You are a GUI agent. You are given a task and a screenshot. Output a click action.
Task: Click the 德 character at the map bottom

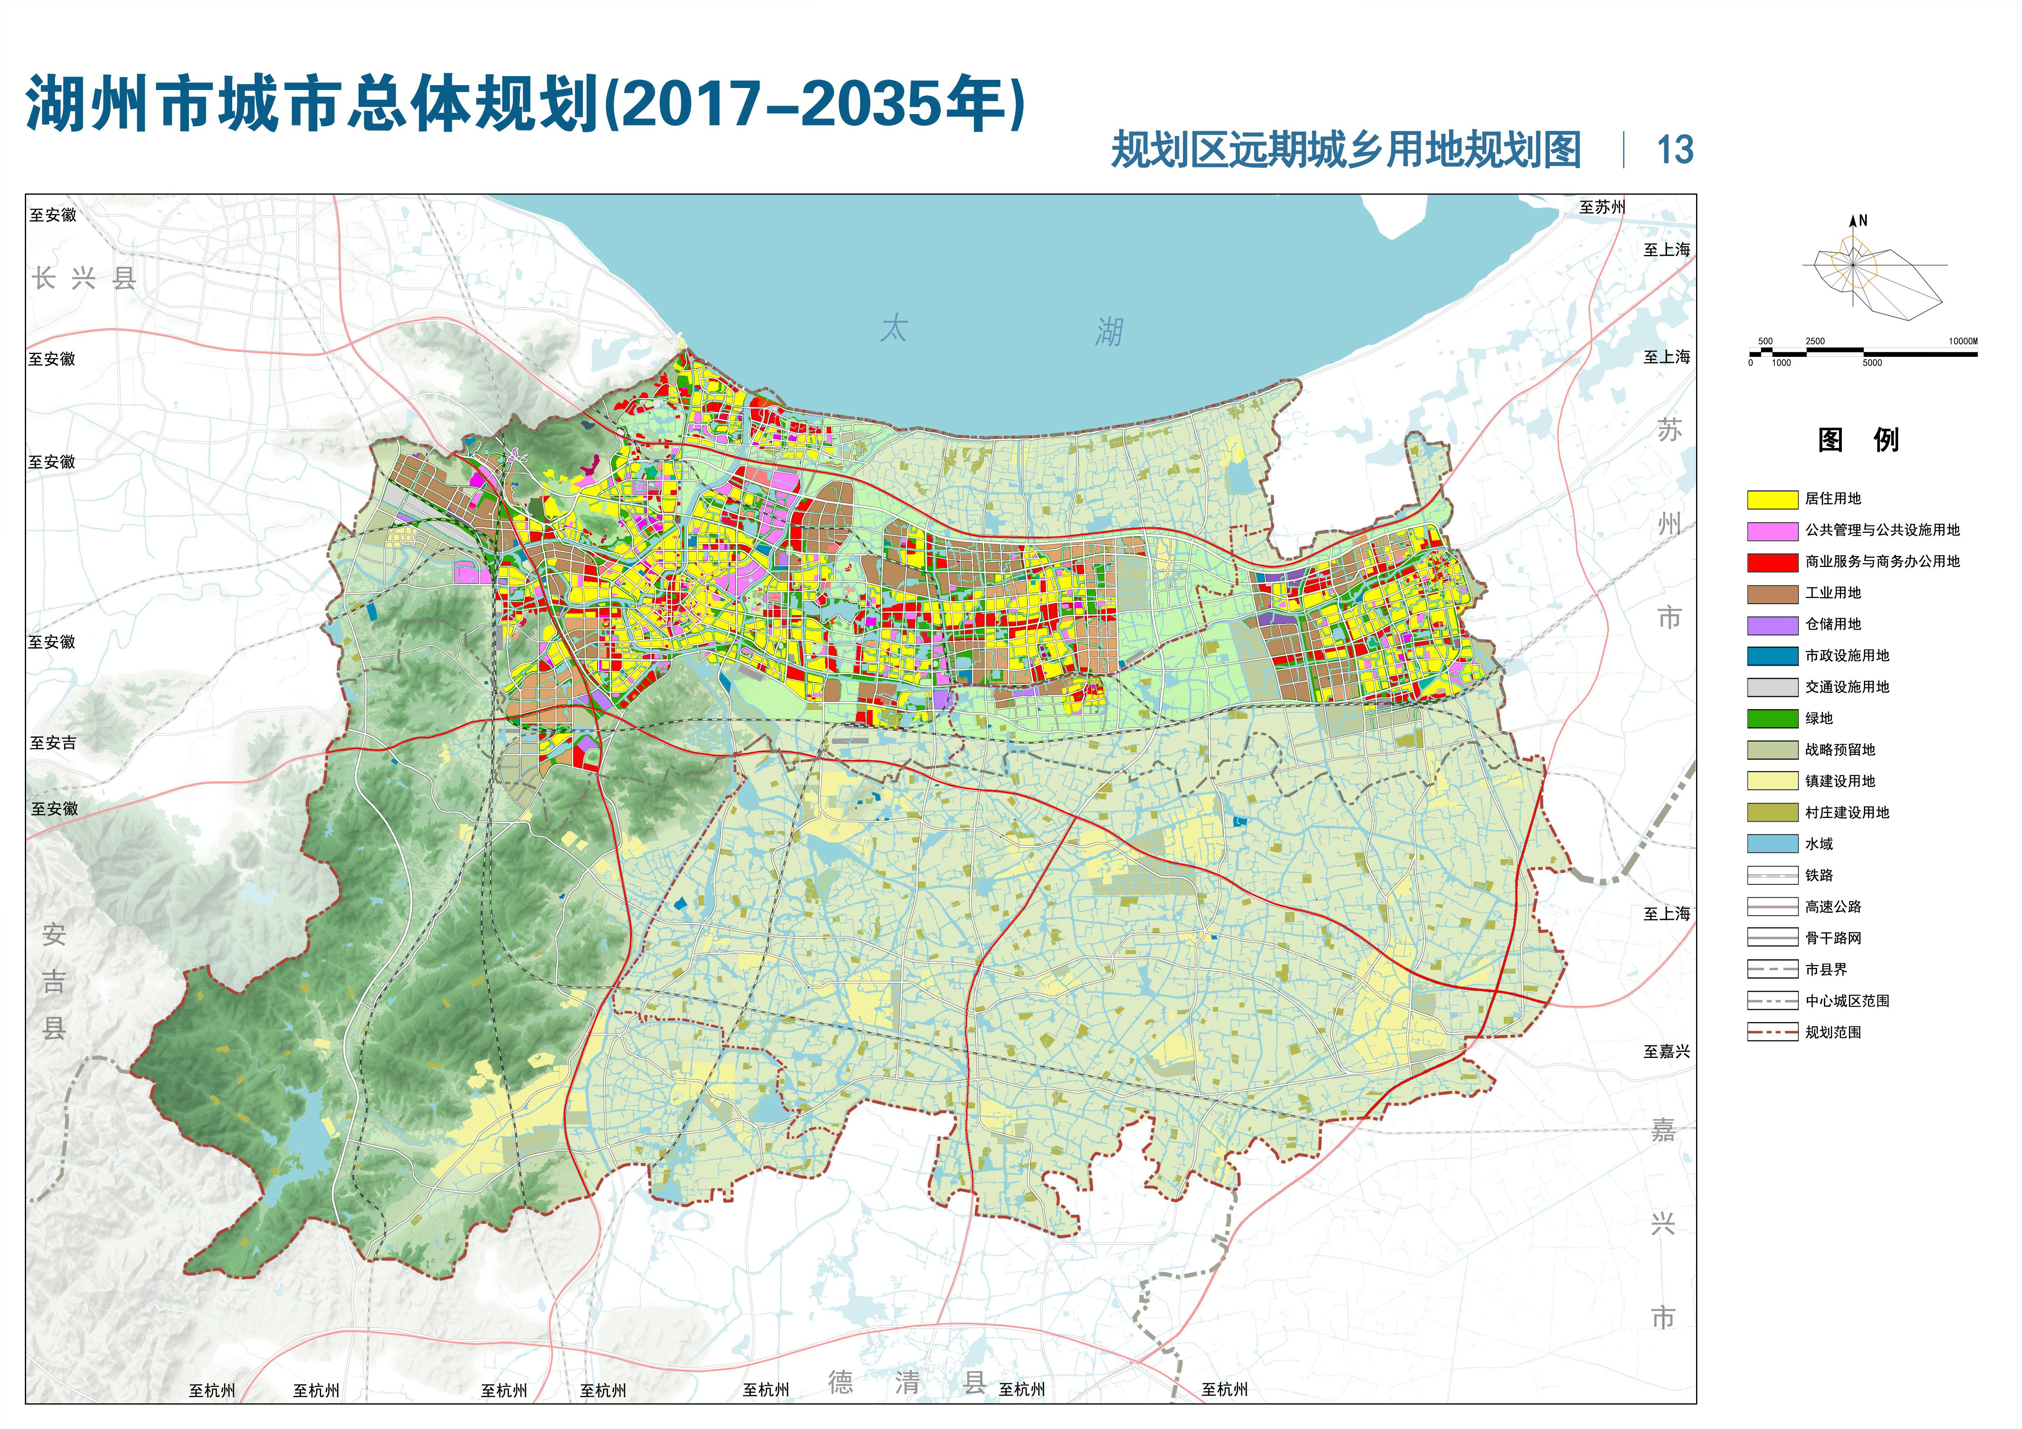click(x=840, y=1382)
